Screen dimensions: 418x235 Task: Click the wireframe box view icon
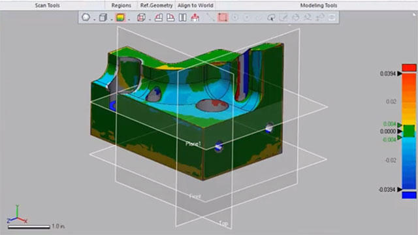coord(141,18)
